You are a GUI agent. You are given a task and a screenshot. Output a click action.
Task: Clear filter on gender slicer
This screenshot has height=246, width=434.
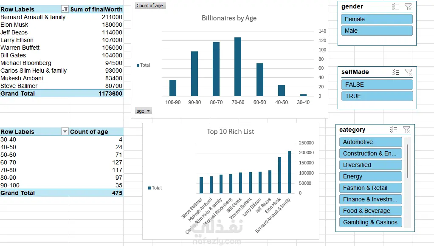(408, 7)
